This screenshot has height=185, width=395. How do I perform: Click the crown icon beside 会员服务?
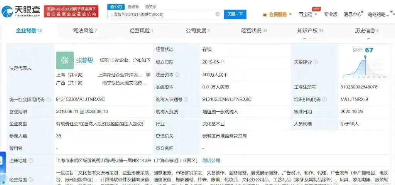tap(265, 15)
